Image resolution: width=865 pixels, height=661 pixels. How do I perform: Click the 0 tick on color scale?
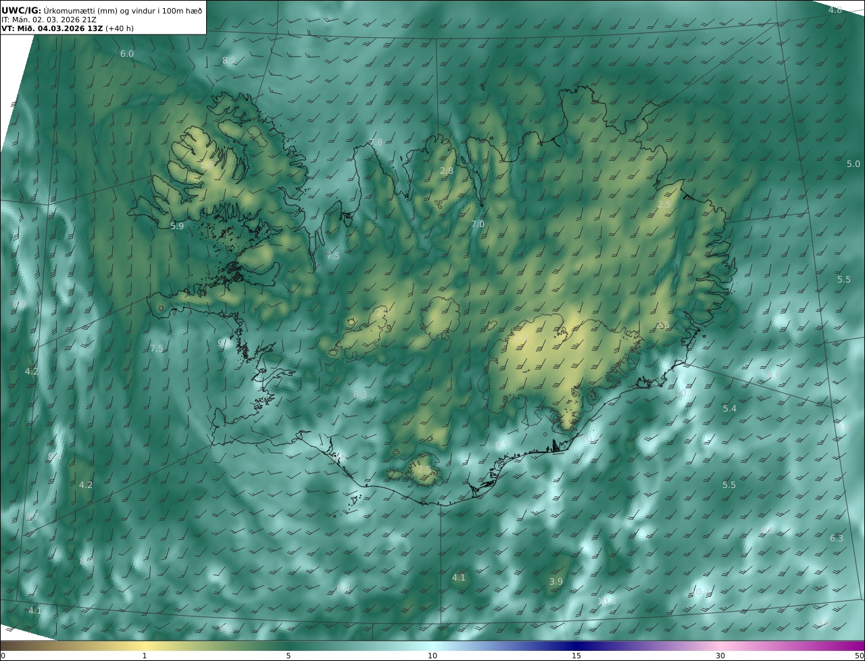pyautogui.click(x=3, y=656)
